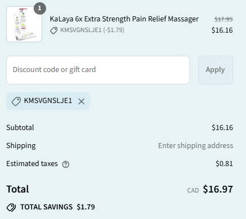Click the tag icon beside product discount code
The image size is (246, 219).
pos(54,30)
